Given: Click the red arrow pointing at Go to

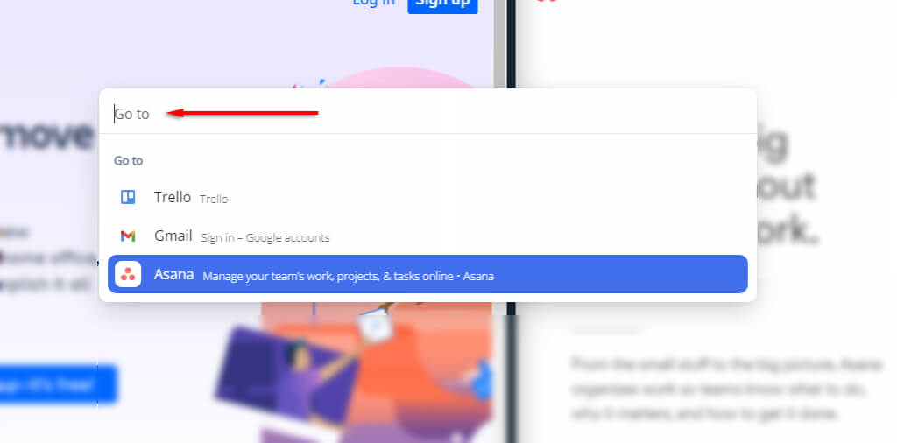Looking at the screenshot, I should (x=243, y=113).
